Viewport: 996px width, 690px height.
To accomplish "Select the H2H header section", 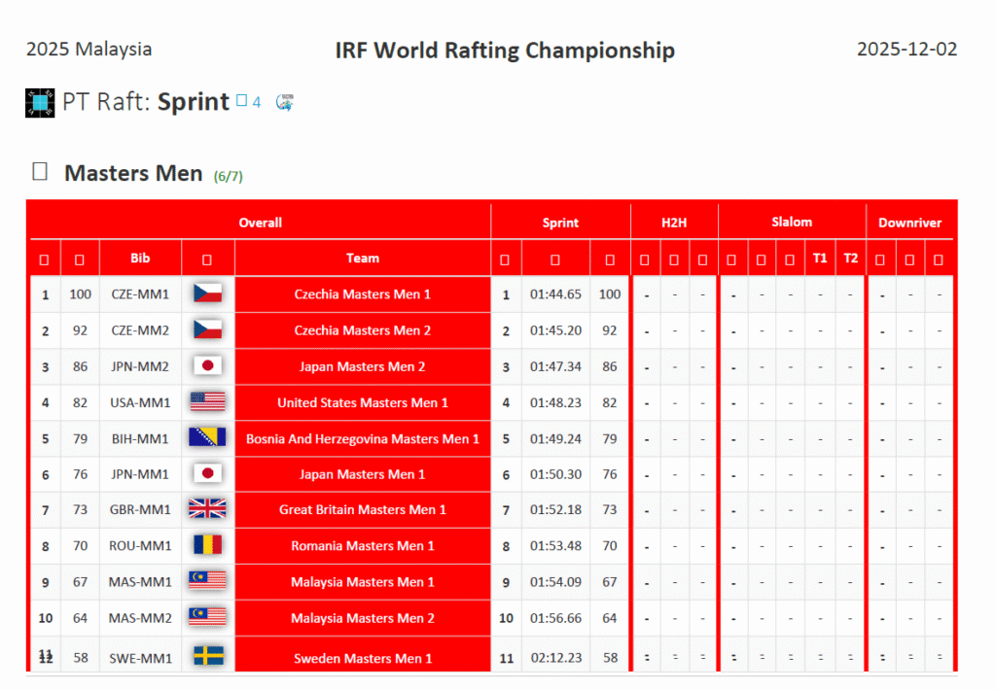I will [674, 223].
